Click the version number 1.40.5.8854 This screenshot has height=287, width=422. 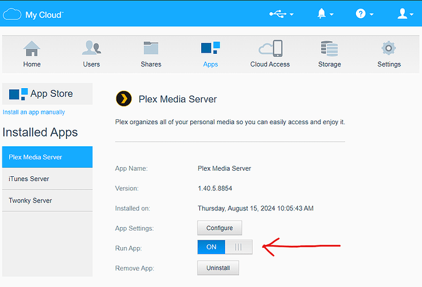coord(215,188)
